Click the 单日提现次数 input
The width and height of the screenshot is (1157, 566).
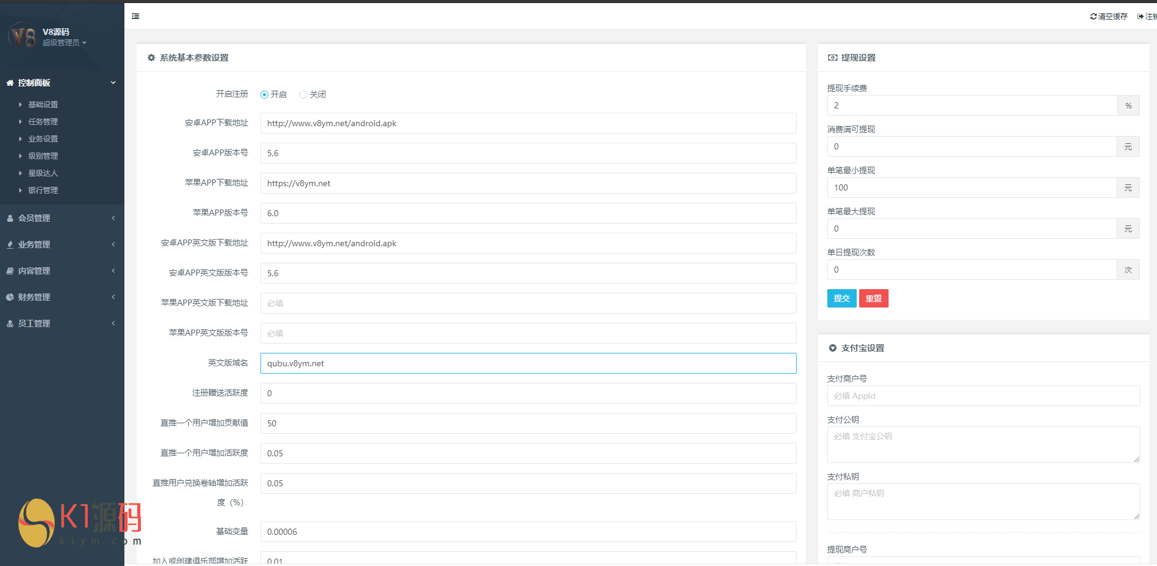972,270
